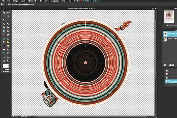Select the Pencil tool
177x118 pixels.
click(x=4, y=24)
